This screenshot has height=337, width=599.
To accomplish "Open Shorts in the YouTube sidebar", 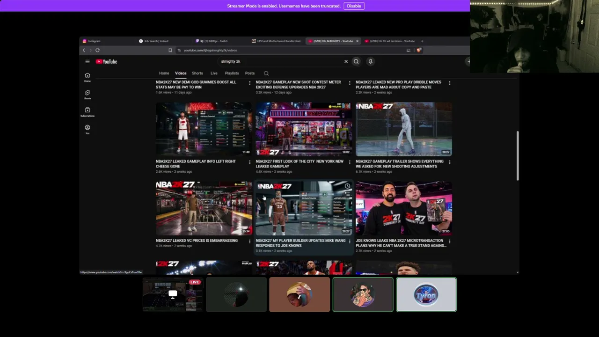I will (x=87, y=95).
